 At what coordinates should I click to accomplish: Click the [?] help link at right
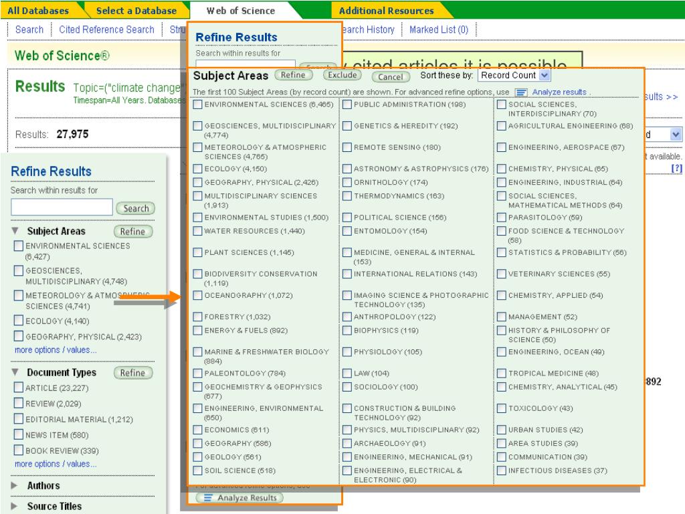click(676, 169)
